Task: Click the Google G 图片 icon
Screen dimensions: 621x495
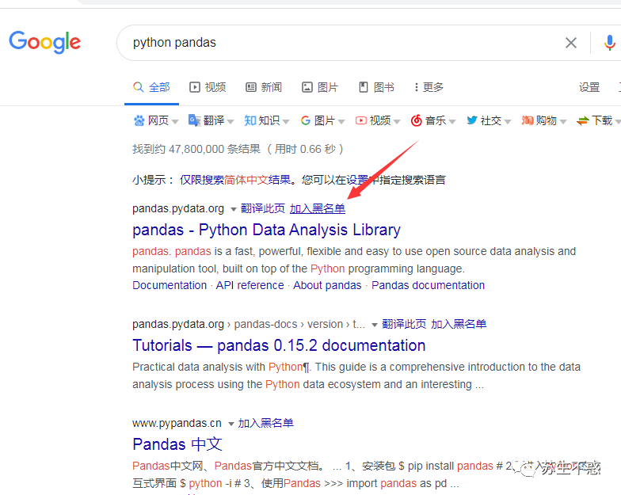Action: (x=306, y=120)
